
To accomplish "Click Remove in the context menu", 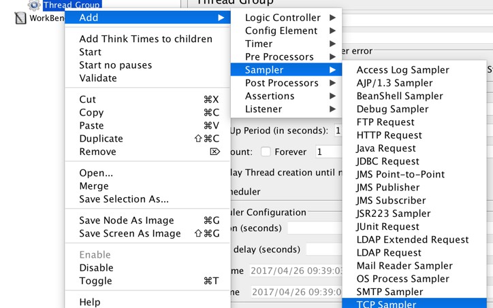I will click(x=97, y=152).
